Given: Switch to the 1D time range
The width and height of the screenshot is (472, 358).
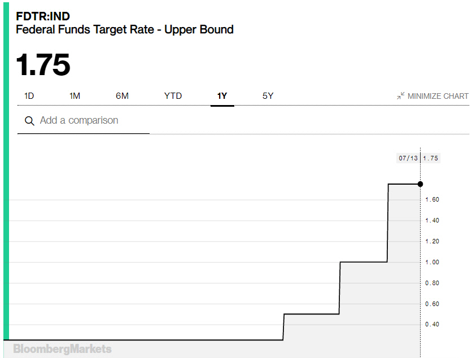Looking at the screenshot, I should click(29, 96).
